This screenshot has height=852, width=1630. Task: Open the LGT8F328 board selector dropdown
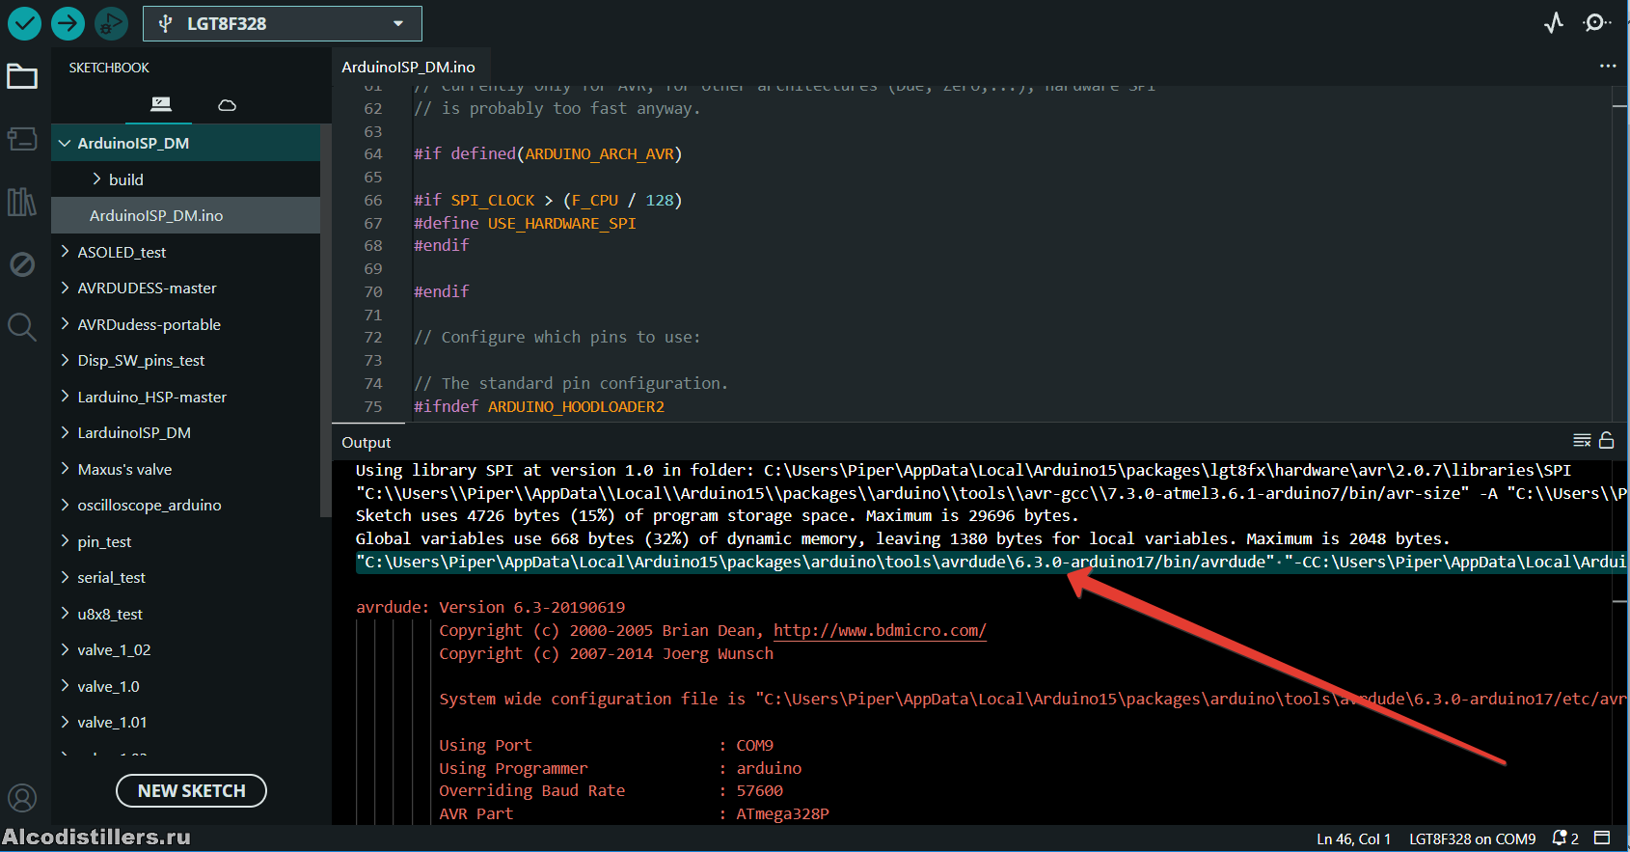(283, 23)
